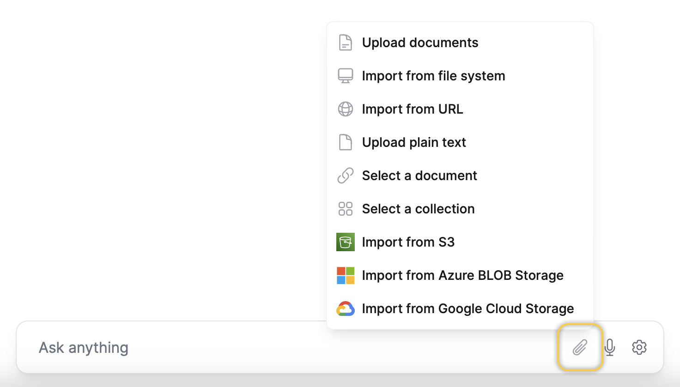Choose Import from Google Cloud Storage

point(460,308)
